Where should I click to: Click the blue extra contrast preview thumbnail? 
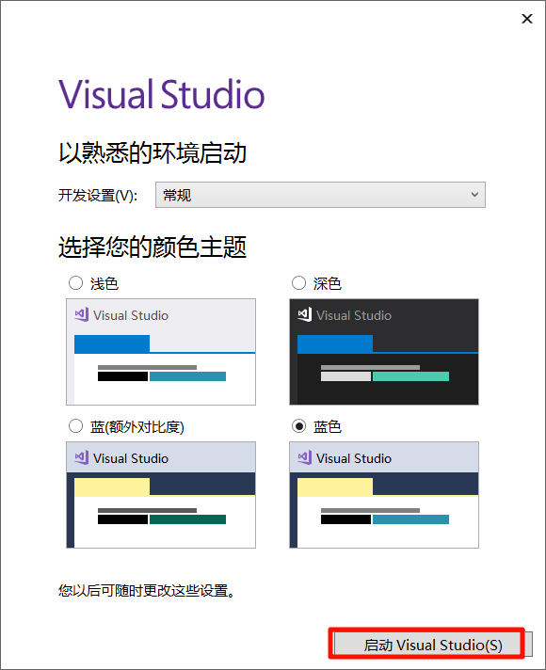click(161, 495)
